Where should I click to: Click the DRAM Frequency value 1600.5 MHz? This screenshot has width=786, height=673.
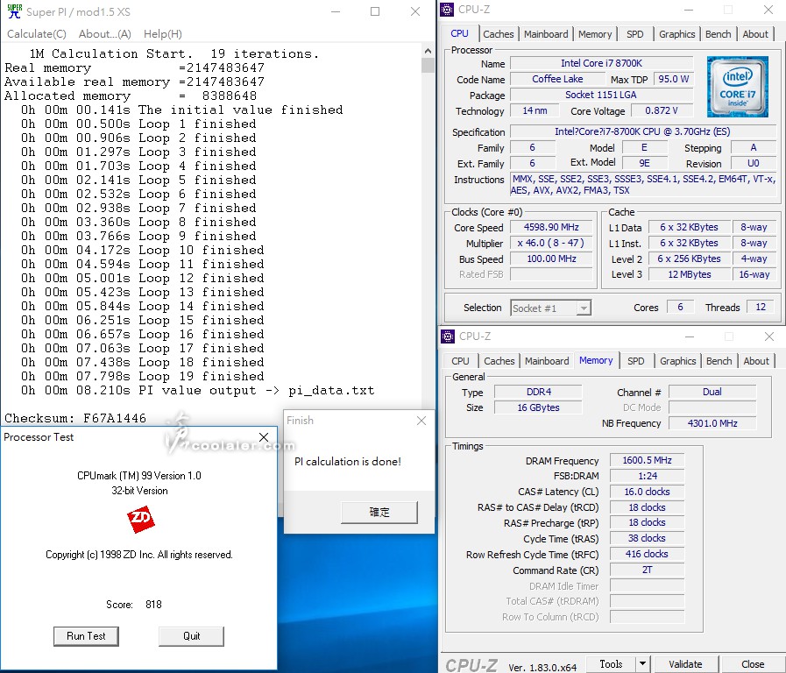(x=647, y=460)
